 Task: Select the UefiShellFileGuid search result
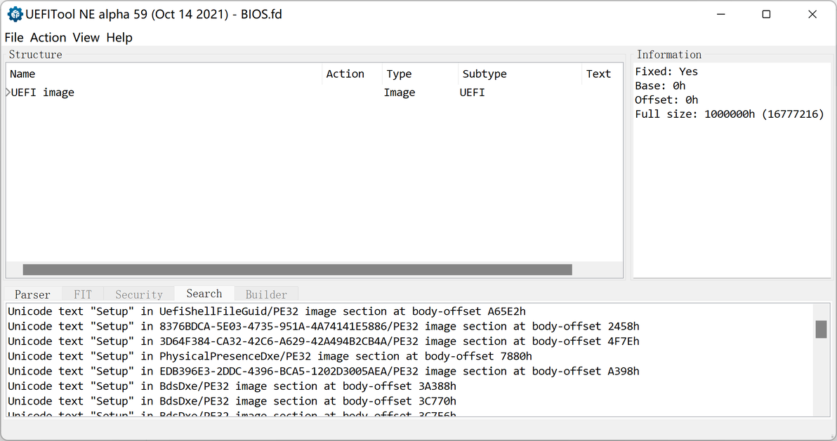(267, 311)
